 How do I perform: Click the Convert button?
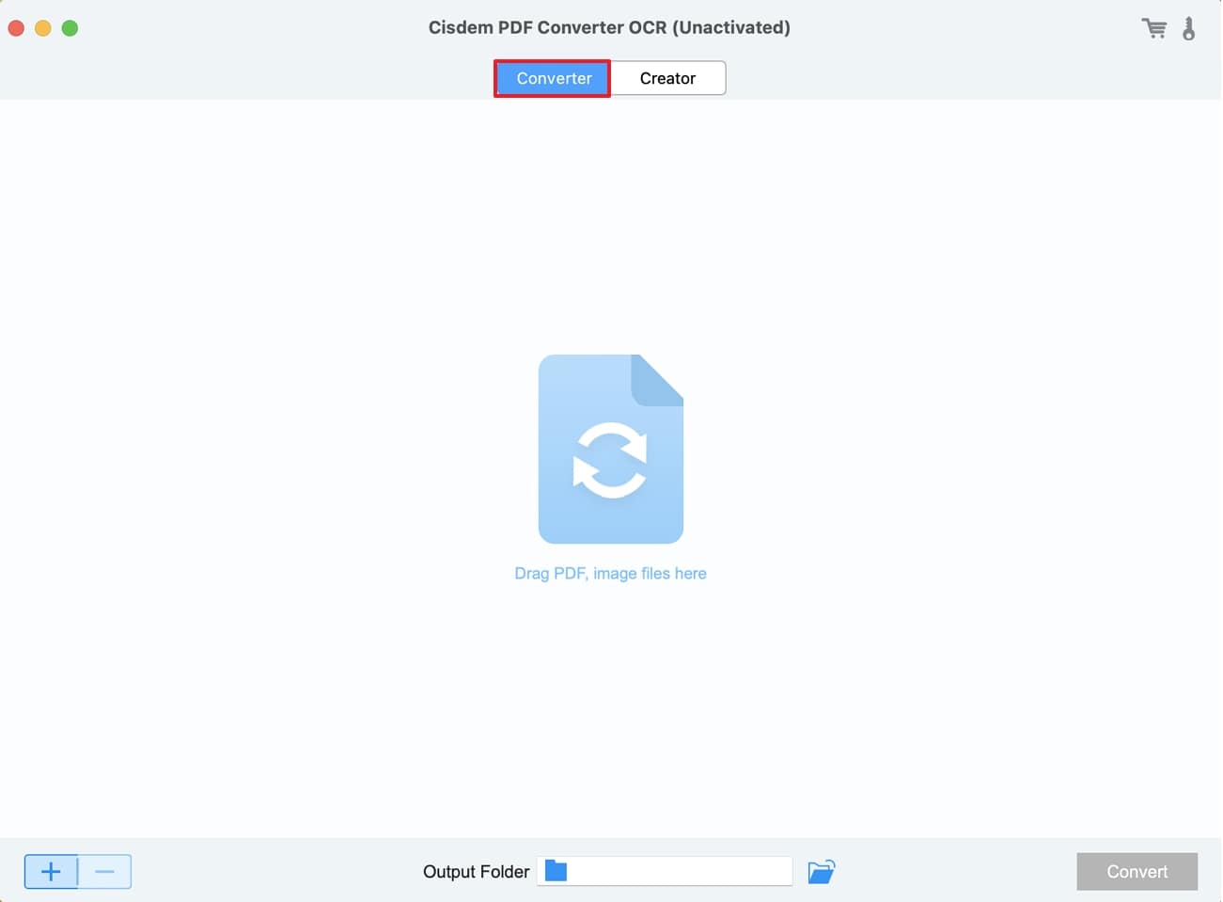(x=1137, y=872)
